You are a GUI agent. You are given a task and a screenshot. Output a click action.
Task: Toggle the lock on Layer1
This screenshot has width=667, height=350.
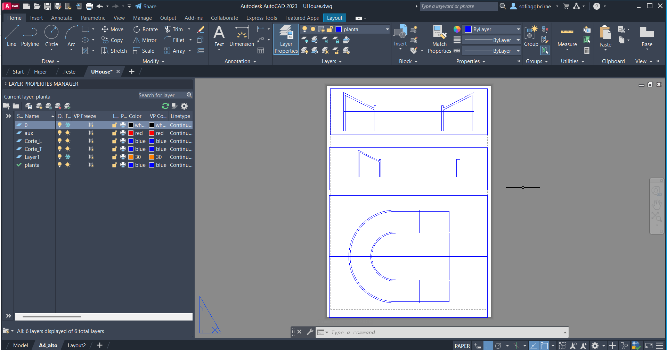[x=114, y=157]
